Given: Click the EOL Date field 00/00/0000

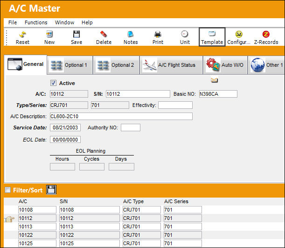Looking at the screenshot, I should 65,140.
